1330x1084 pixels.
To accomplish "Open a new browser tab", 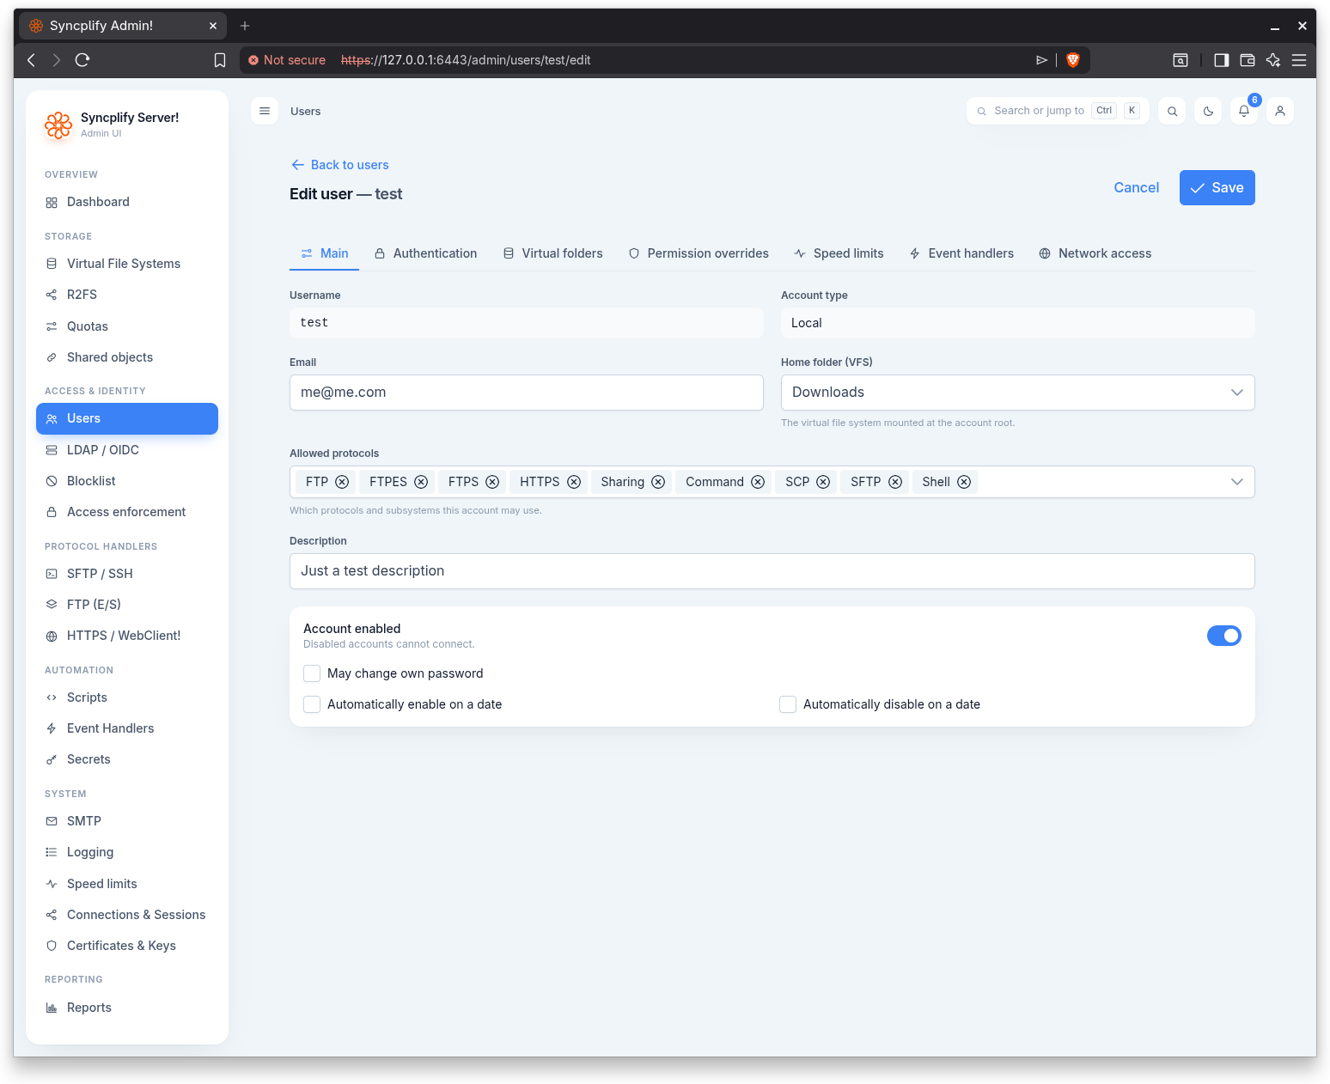I will coord(245,26).
